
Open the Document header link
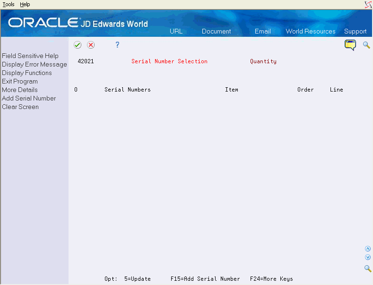click(216, 31)
